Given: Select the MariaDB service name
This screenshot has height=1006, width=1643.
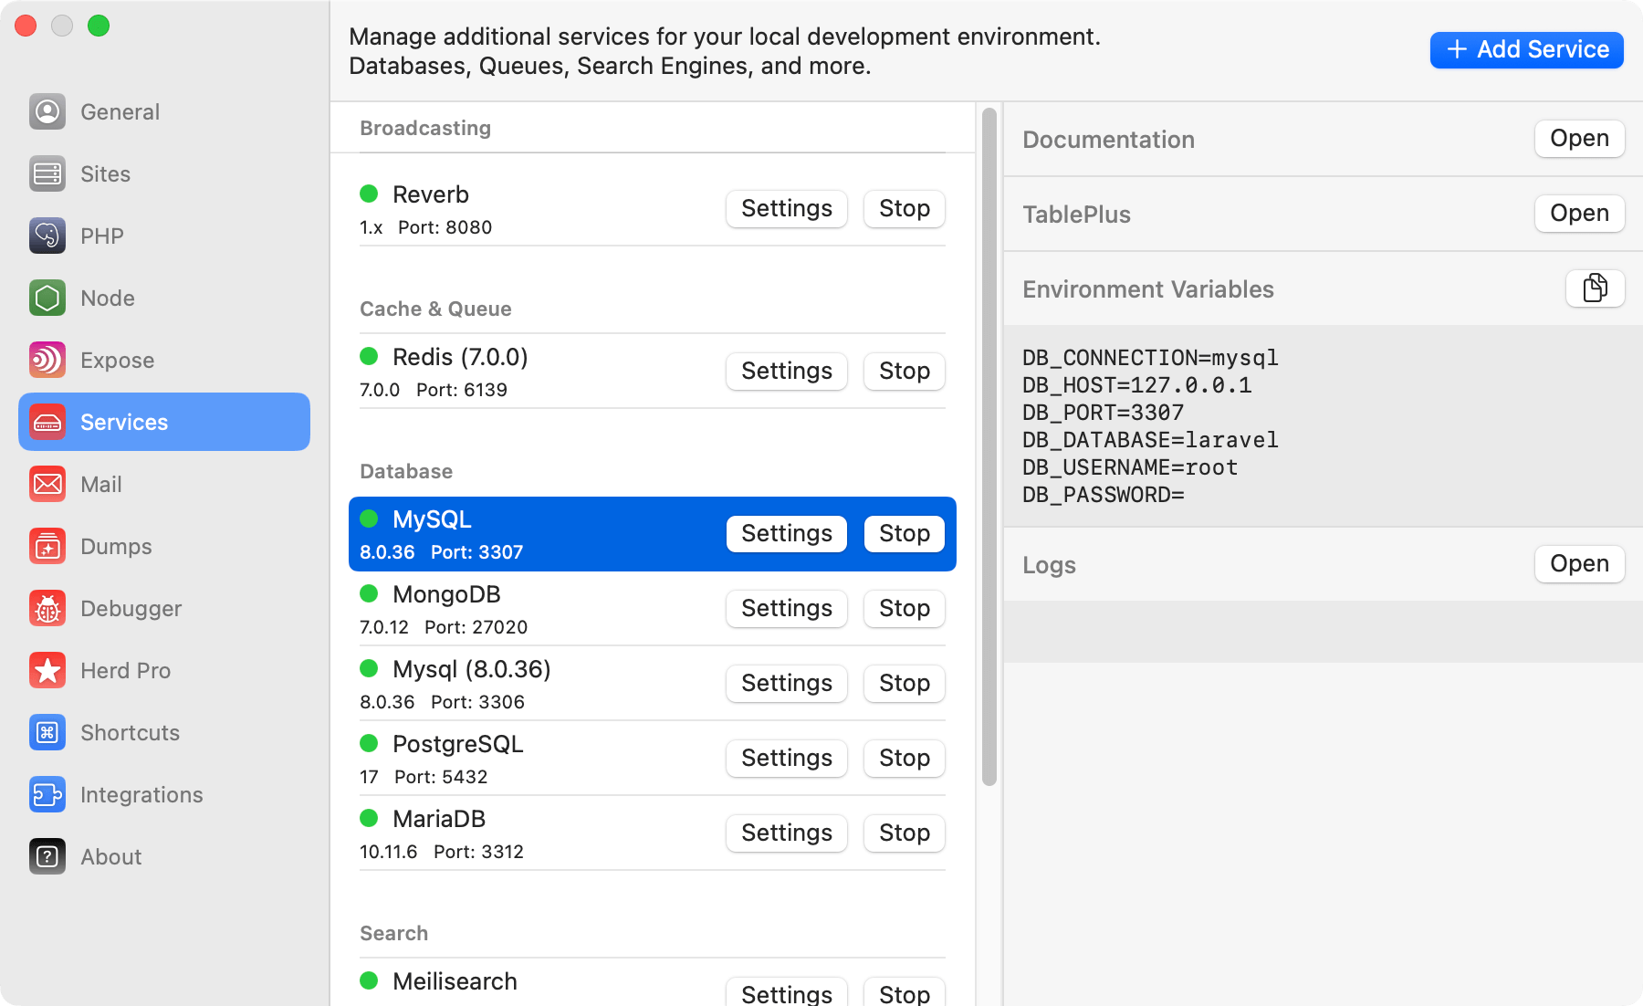Looking at the screenshot, I should (439, 819).
